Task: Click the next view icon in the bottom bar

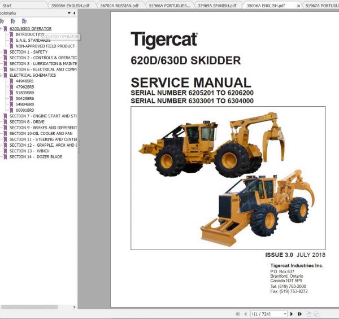Action: pos(317,314)
